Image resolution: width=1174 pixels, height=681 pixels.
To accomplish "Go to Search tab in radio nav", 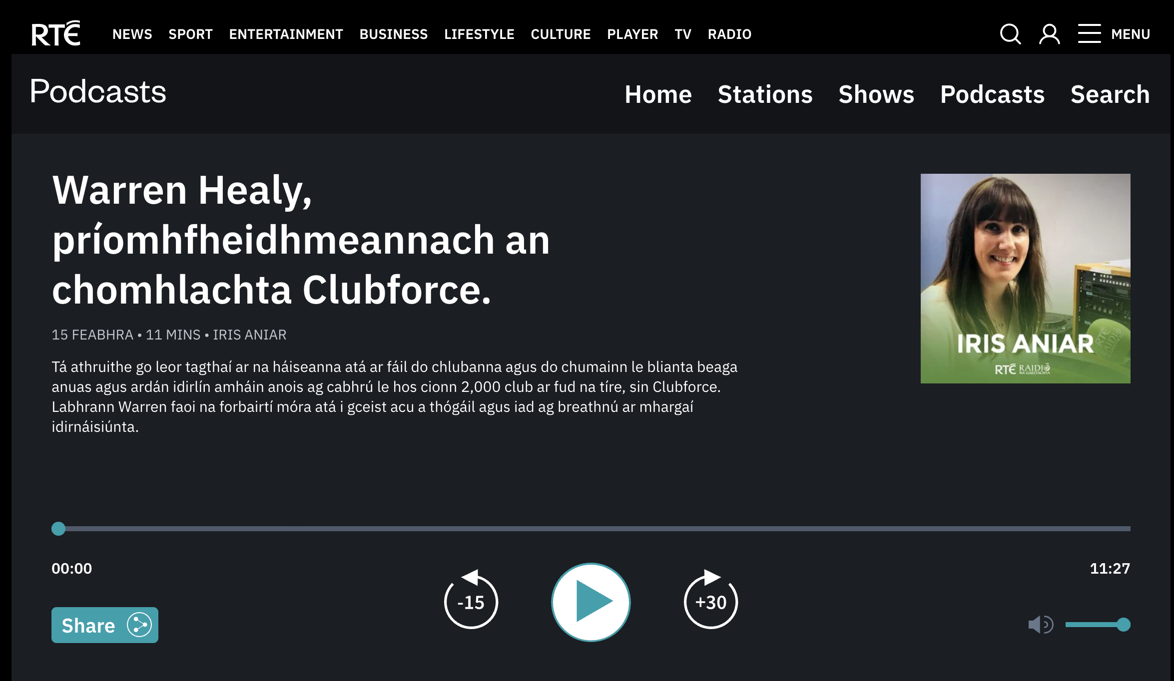I will (x=1110, y=94).
